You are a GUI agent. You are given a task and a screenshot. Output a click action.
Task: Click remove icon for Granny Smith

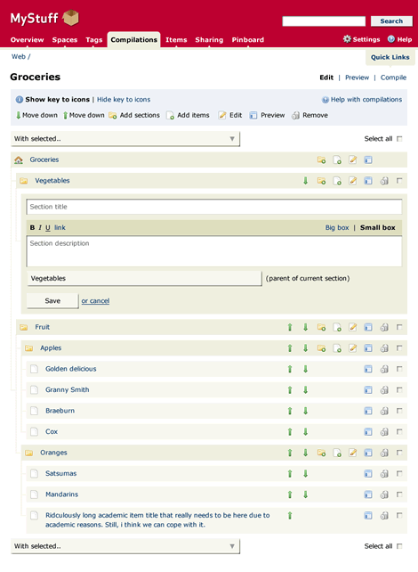(384, 390)
